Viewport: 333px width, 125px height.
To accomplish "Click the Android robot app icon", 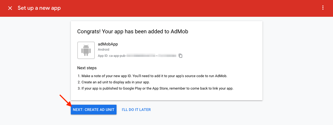I will [x=86, y=50].
